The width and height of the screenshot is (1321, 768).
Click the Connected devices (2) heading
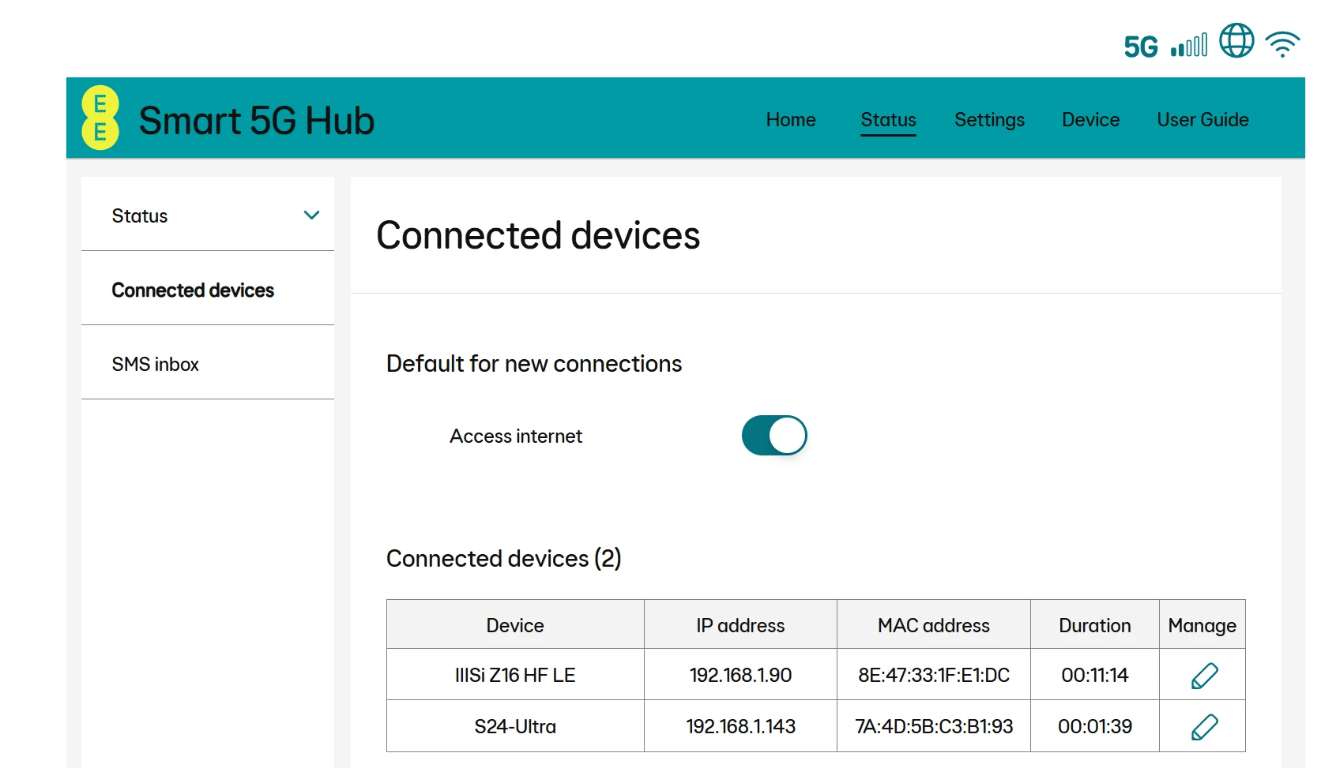coord(504,559)
